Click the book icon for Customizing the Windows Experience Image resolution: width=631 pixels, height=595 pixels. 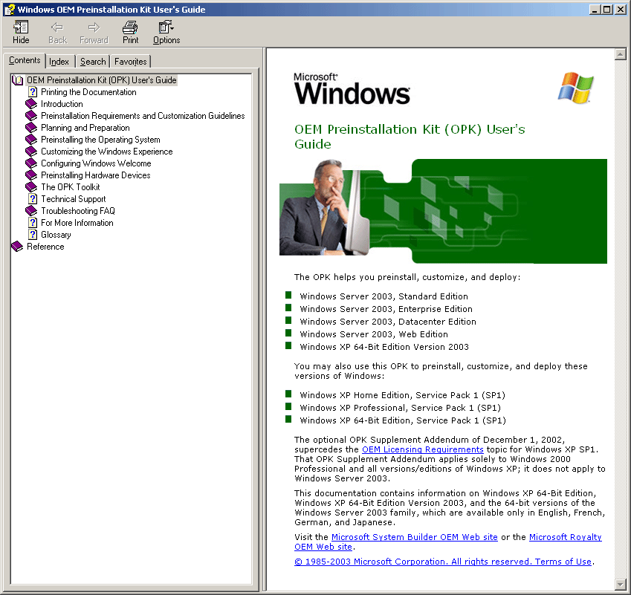(x=31, y=152)
